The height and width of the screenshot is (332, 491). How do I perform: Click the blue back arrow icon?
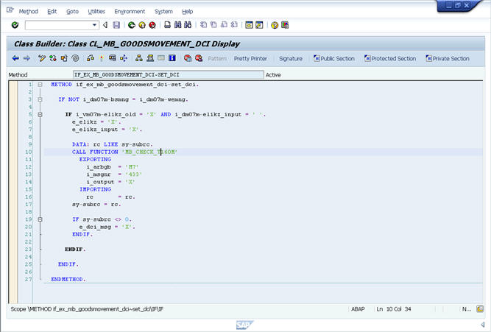coord(15,58)
